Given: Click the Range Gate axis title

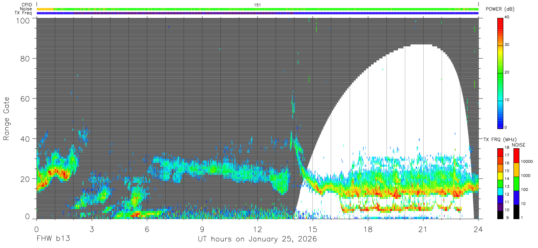Looking at the screenshot, I should (x=7, y=119).
